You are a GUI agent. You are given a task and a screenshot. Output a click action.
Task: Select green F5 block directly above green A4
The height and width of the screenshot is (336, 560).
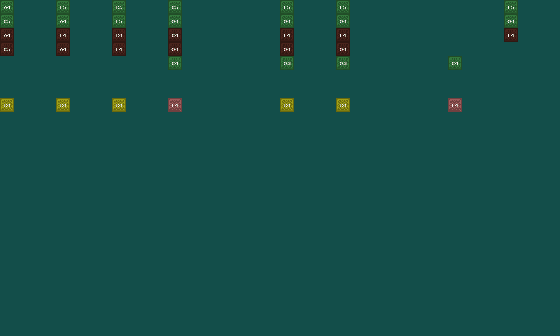pyautogui.click(x=63, y=7)
